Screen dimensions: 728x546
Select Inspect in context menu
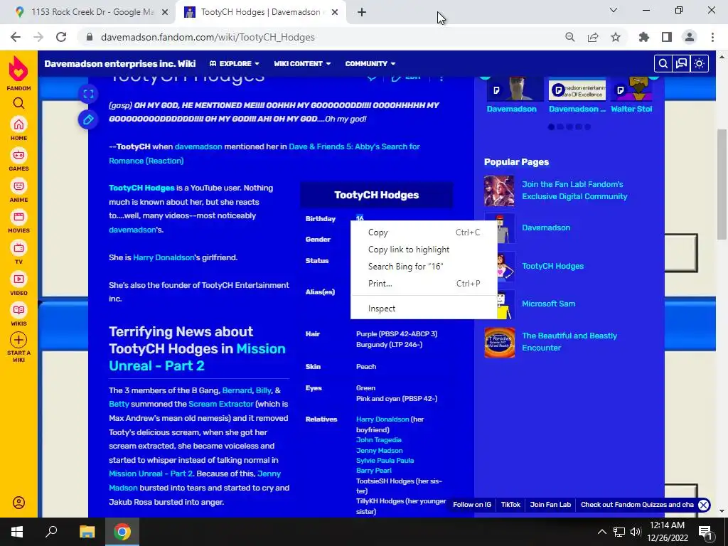click(424, 309)
